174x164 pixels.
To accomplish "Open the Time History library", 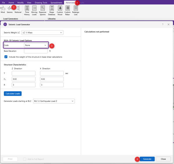I will [27, 10].
